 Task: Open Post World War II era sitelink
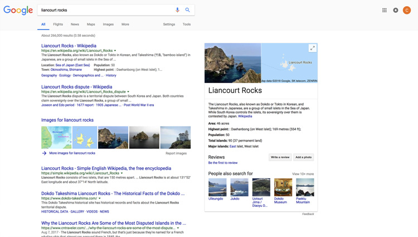[x=139, y=105]
